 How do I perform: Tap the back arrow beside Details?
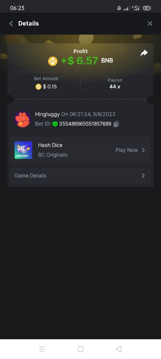click(x=11, y=24)
